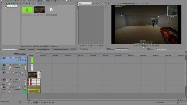Viewport: 187px width, 105px height.
Task: Minimize the first video track header
Action: 1,58
